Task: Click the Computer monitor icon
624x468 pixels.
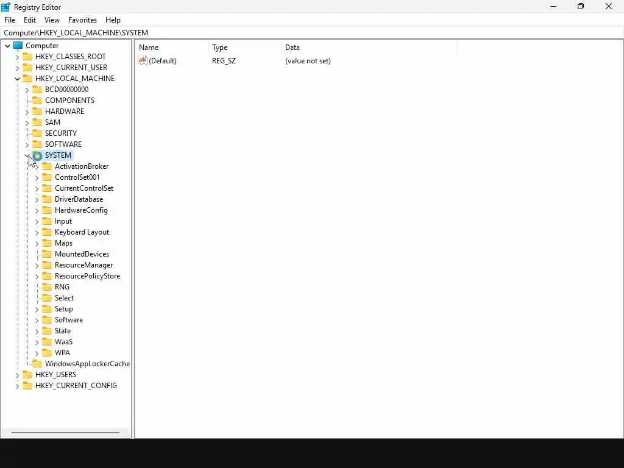Action: pos(18,45)
